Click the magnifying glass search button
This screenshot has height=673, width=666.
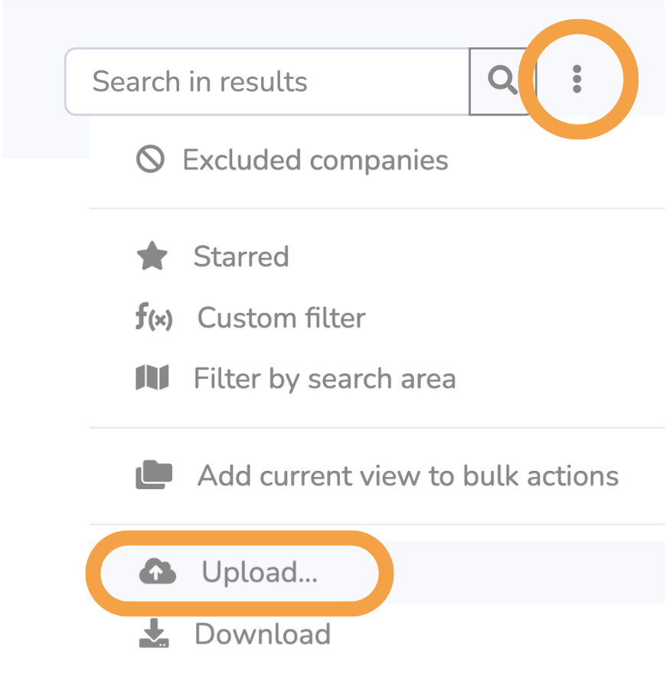pyautogui.click(x=502, y=81)
